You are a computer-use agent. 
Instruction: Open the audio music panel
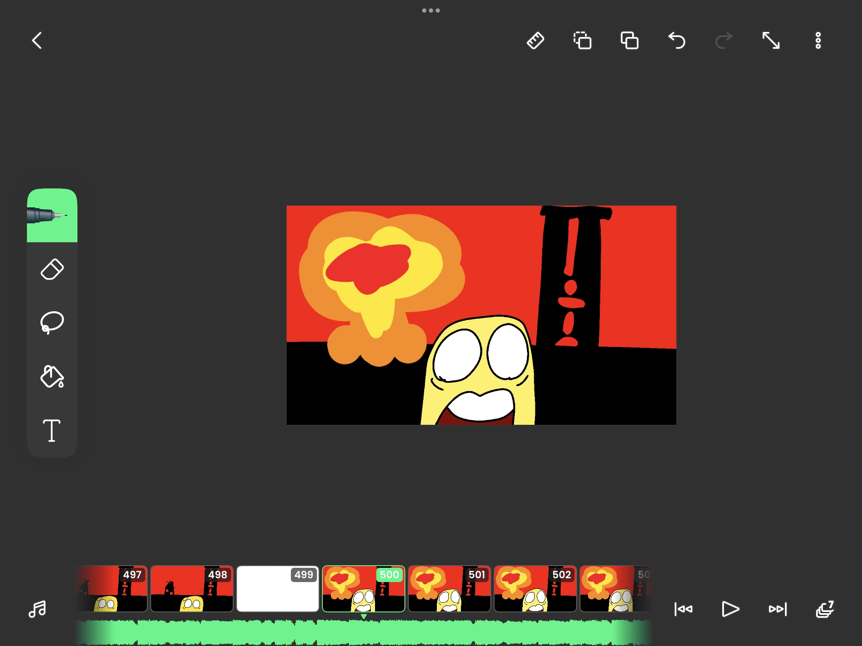tap(37, 609)
